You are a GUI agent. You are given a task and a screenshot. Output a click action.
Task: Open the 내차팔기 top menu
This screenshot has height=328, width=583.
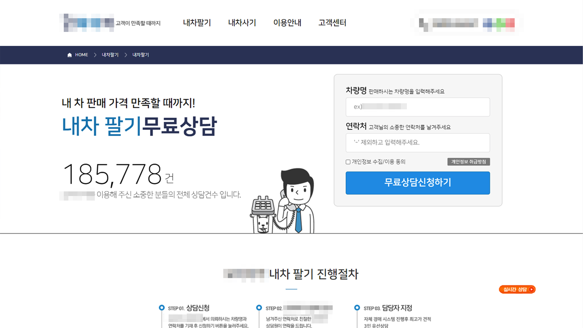[197, 23]
